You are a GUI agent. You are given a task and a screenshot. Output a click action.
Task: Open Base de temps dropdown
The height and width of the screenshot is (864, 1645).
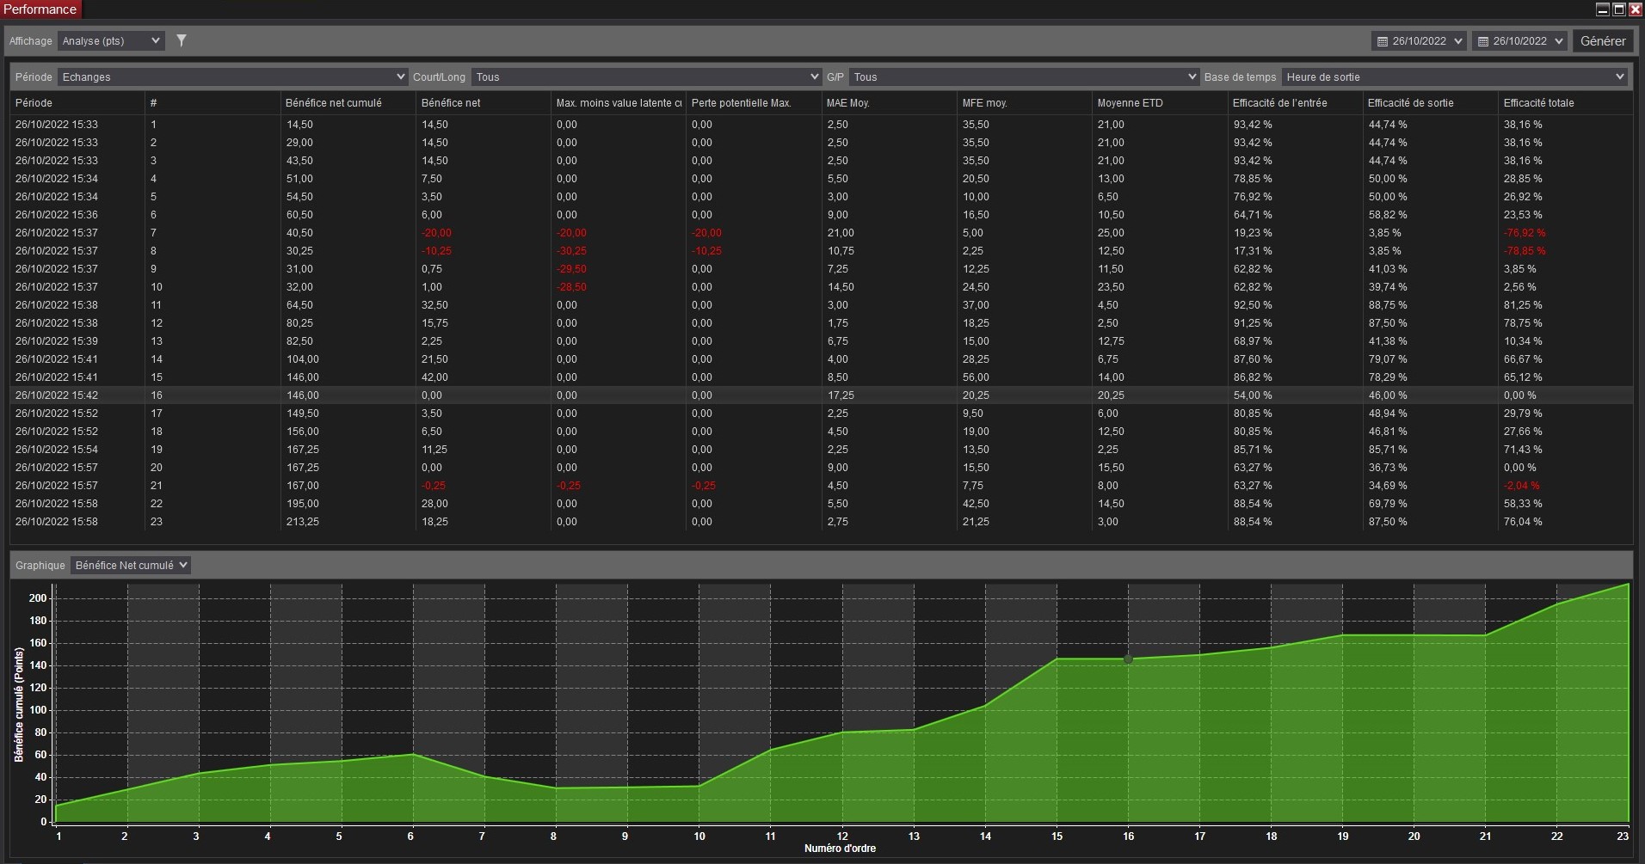pyautogui.click(x=1455, y=77)
